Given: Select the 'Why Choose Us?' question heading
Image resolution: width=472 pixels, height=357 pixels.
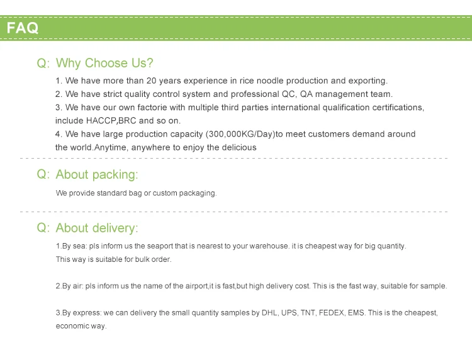Looking at the screenshot, I should tap(104, 63).
